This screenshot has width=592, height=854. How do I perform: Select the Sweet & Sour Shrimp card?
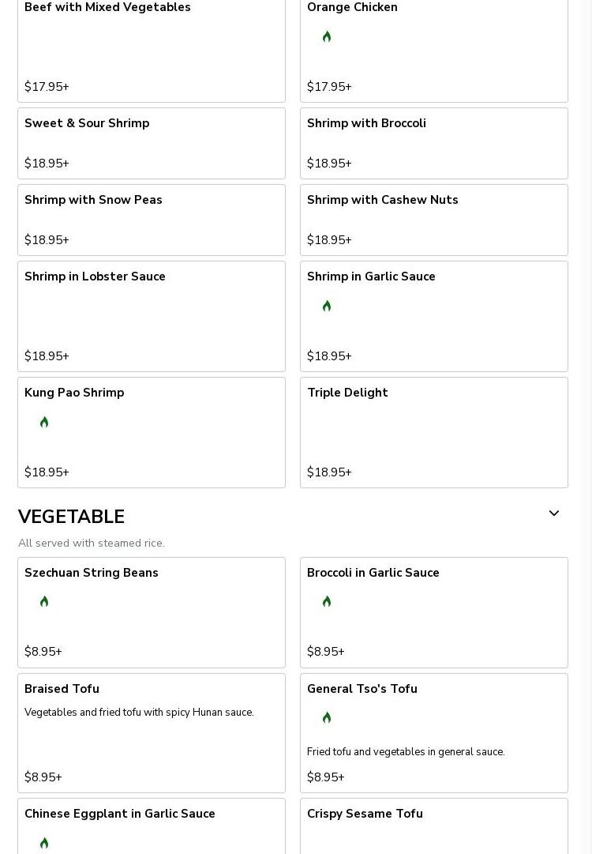tap(151, 143)
